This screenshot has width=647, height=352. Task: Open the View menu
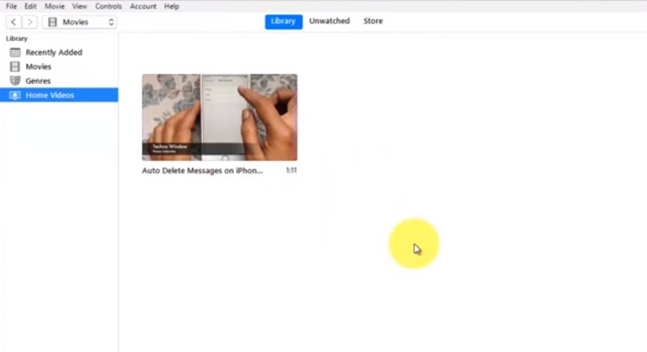(x=79, y=6)
